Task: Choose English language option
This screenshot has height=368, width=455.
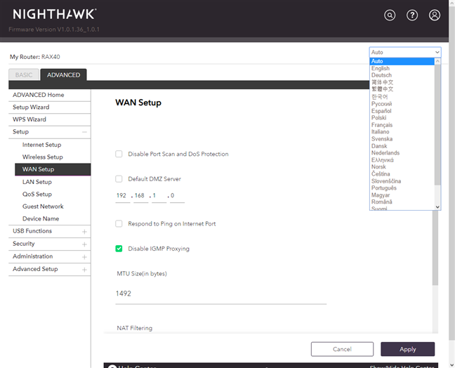Action: coord(402,68)
